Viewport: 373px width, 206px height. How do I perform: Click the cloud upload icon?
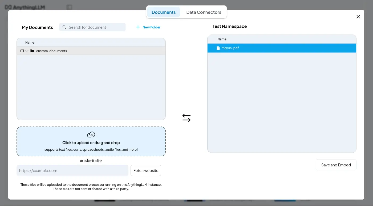point(91,134)
